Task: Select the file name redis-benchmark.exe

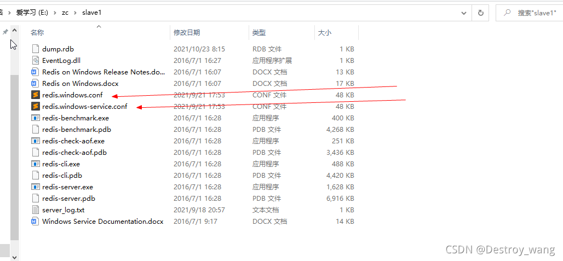Action: click(76, 118)
